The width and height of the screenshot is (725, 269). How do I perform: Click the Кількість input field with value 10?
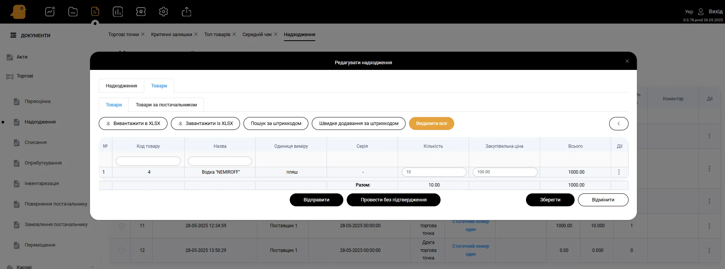434,172
